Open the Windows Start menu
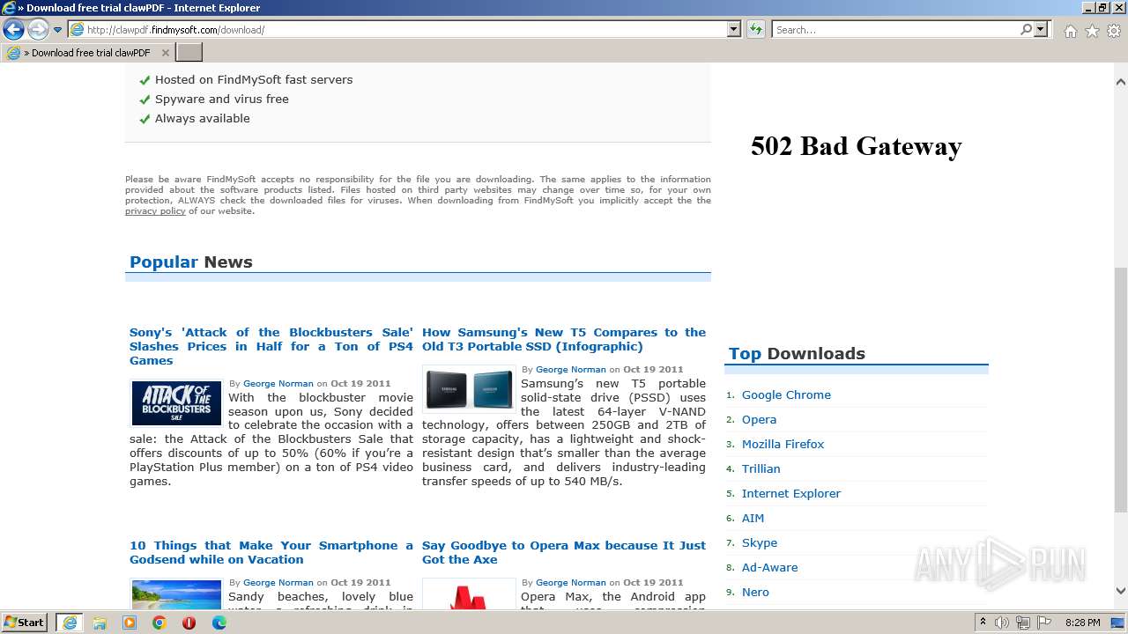The height and width of the screenshot is (634, 1128). pos(25,623)
